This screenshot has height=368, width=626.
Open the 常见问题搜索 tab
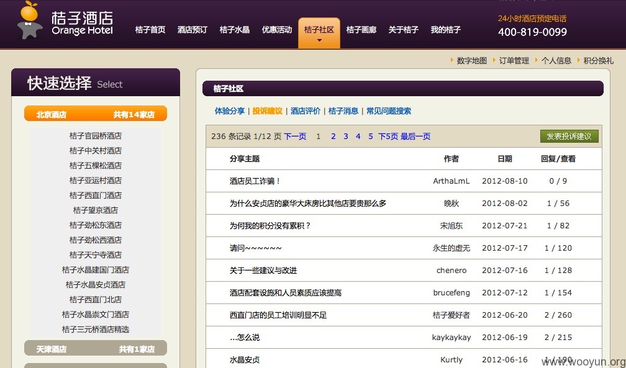point(389,111)
